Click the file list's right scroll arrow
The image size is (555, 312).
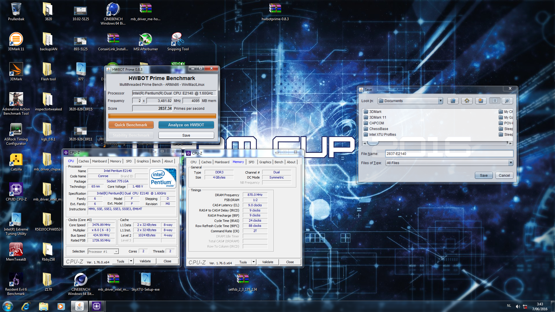(x=510, y=143)
